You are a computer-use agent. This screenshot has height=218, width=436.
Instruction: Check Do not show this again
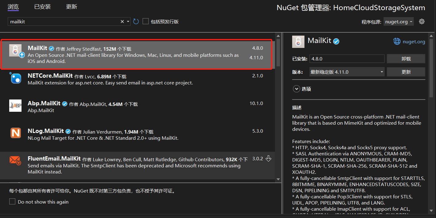point(12,201)
